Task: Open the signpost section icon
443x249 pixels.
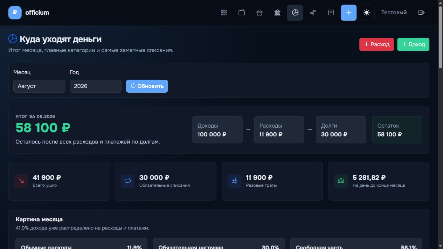Action: click(313, 13)
